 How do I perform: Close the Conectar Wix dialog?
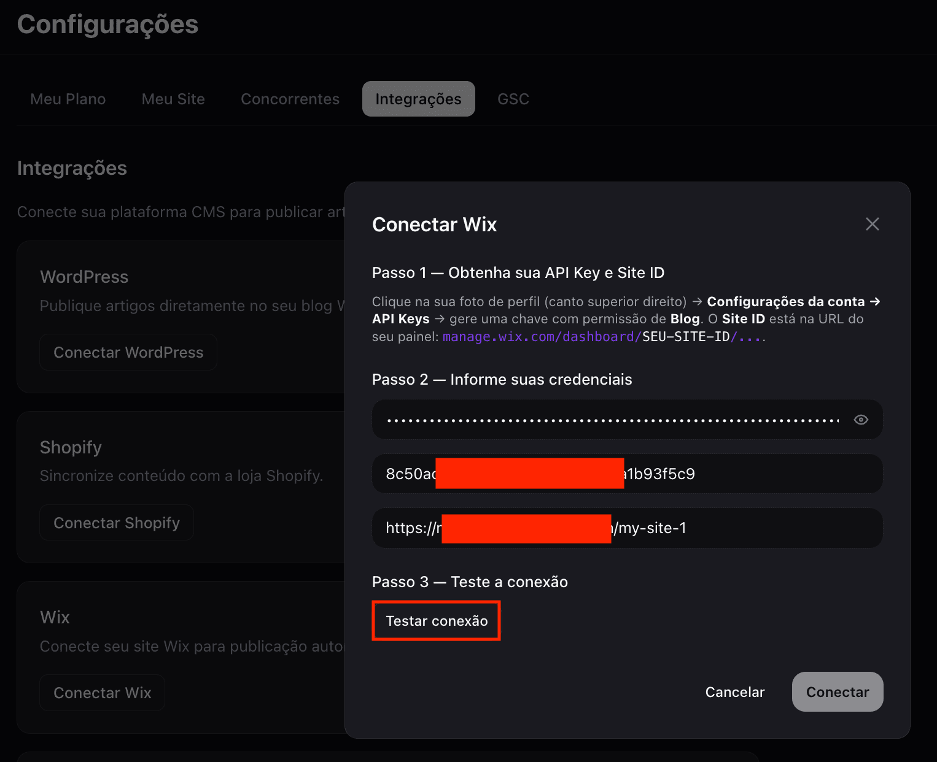(x=872, y=224)
